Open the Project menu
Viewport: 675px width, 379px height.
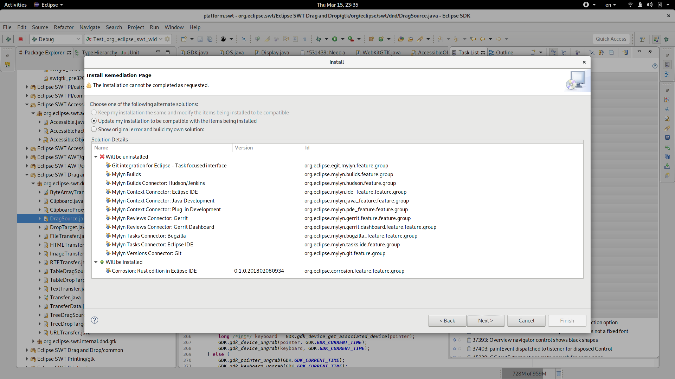(136, 27)
